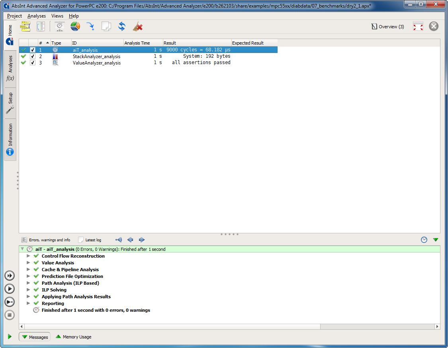Click the aiT stopwatch type icon in row 1

coord(55,50)
